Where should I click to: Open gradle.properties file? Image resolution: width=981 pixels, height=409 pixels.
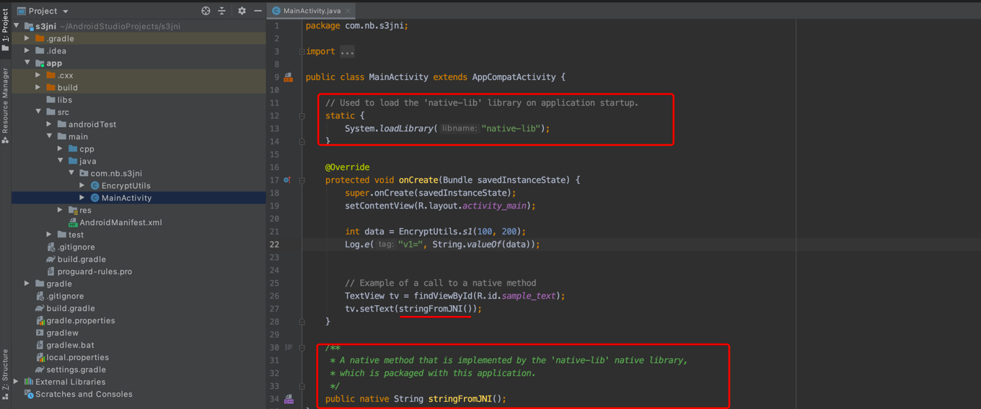pos(75,320)
